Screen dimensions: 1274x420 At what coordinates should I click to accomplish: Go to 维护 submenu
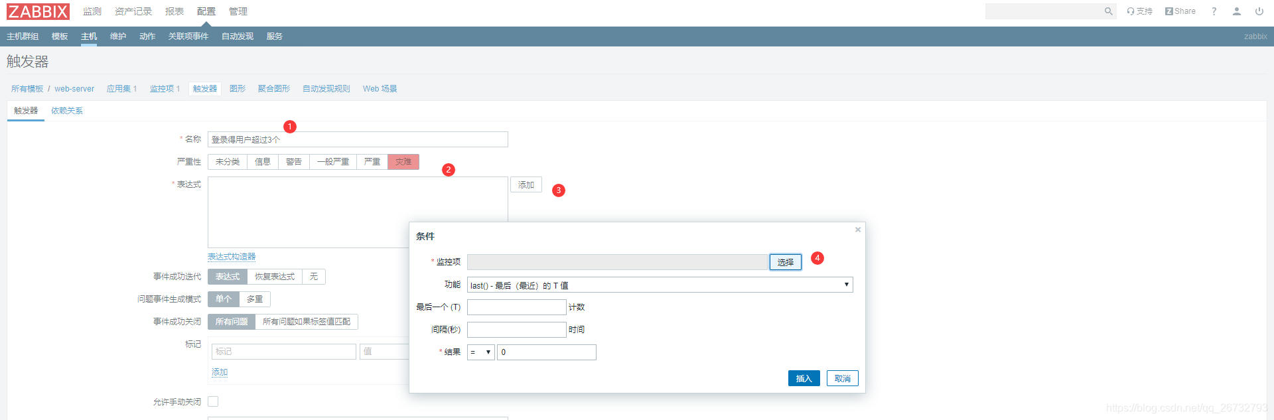tap(118, 36)
